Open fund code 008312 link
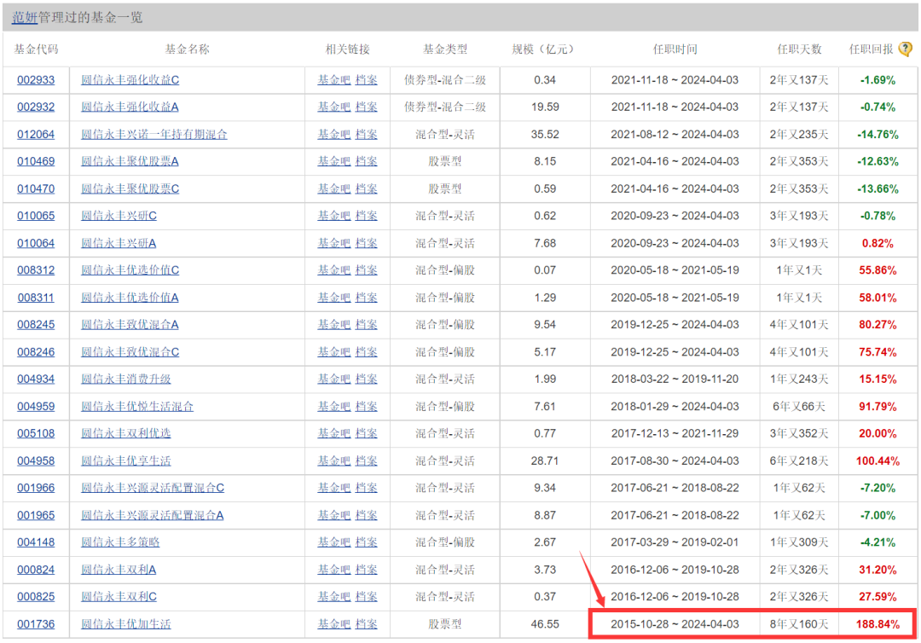 click(36, 270)
